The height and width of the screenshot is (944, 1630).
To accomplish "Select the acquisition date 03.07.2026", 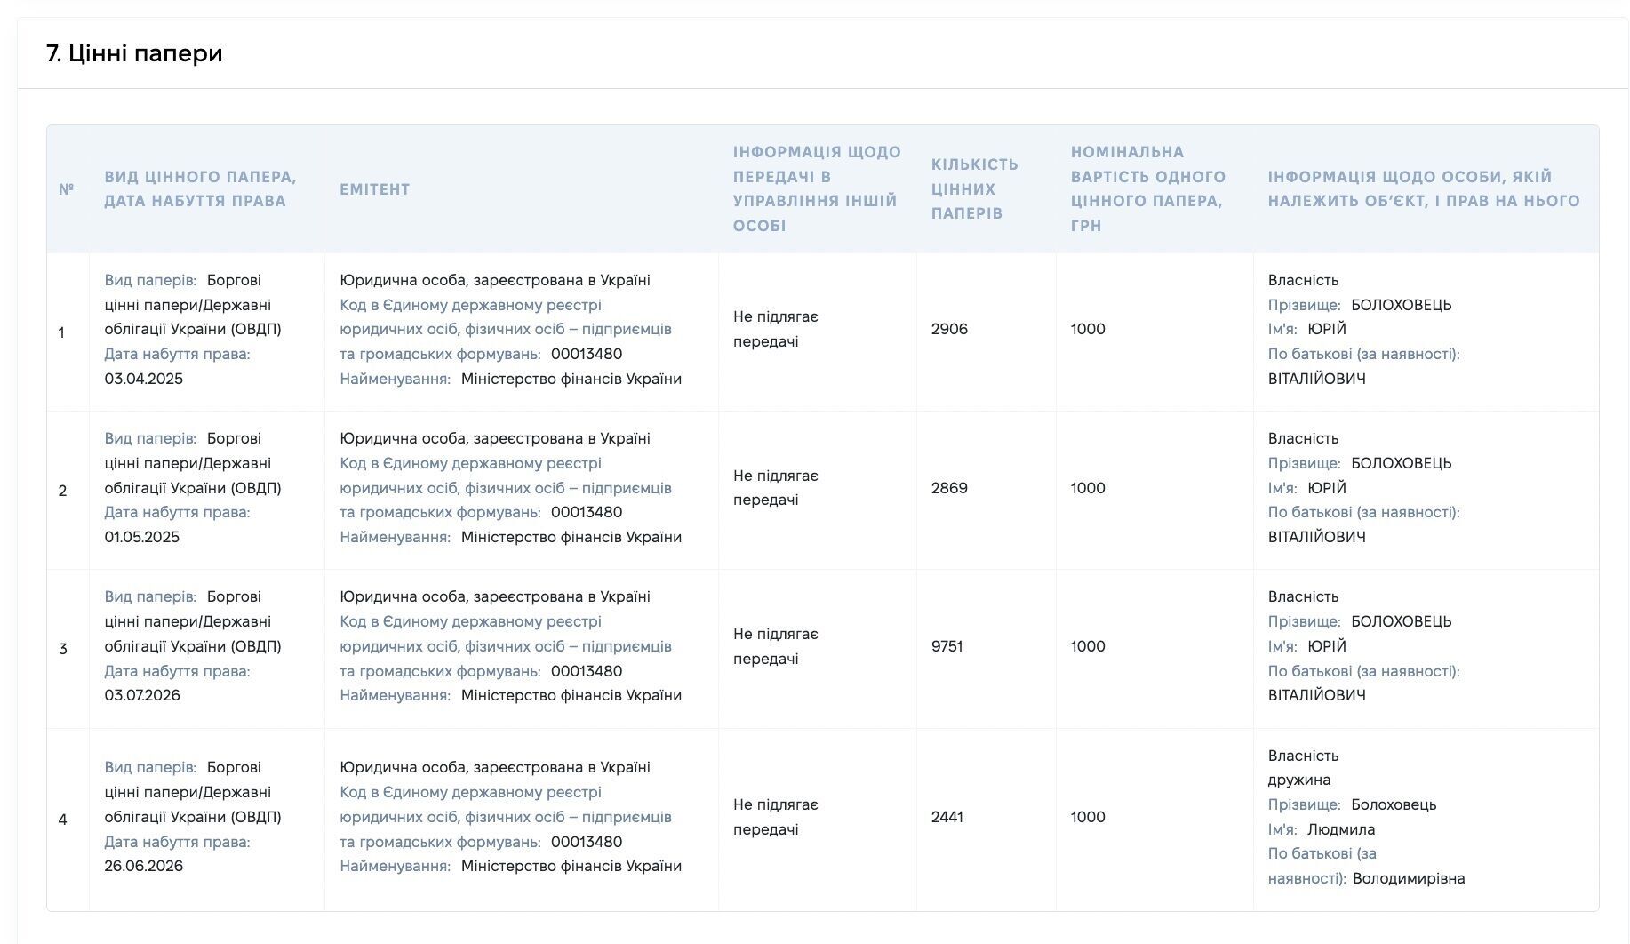I will 142,695.
